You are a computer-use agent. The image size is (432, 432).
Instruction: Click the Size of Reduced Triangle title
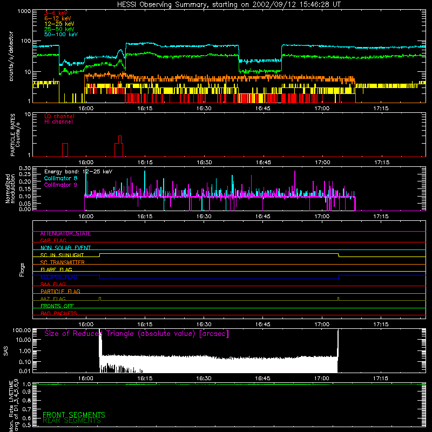tap(137, 334)
